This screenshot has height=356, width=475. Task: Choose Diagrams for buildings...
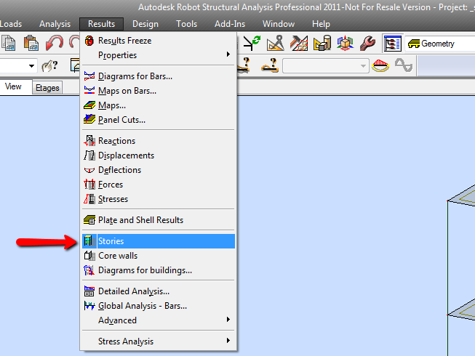158,270
